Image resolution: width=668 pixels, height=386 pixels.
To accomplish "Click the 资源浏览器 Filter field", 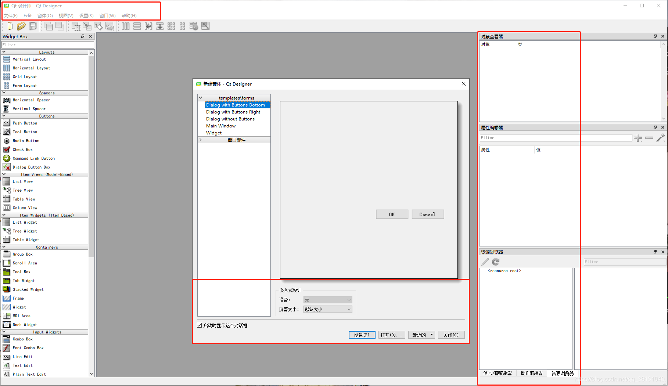I will coord(625,262).
